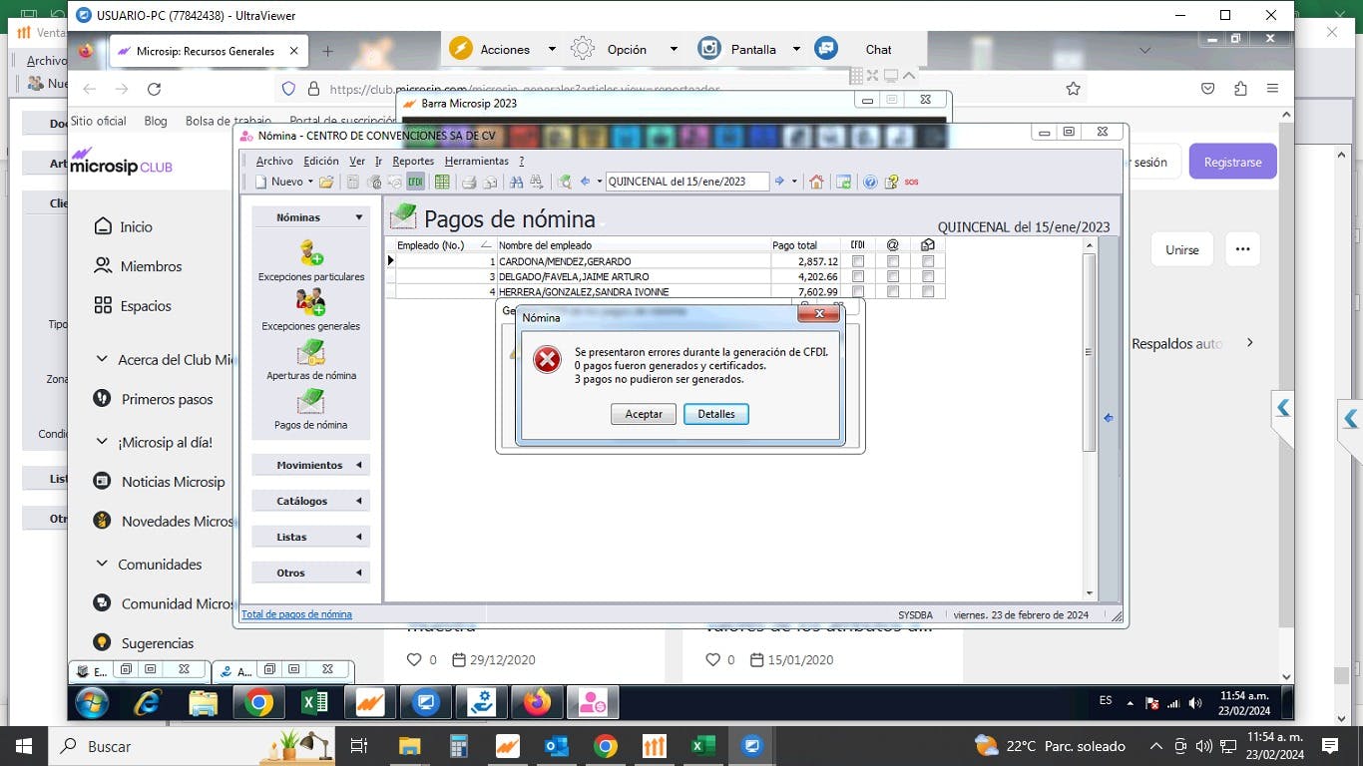Collapse the ¡Microsip al día! section

pyautogui.click(x=102, y=442)
